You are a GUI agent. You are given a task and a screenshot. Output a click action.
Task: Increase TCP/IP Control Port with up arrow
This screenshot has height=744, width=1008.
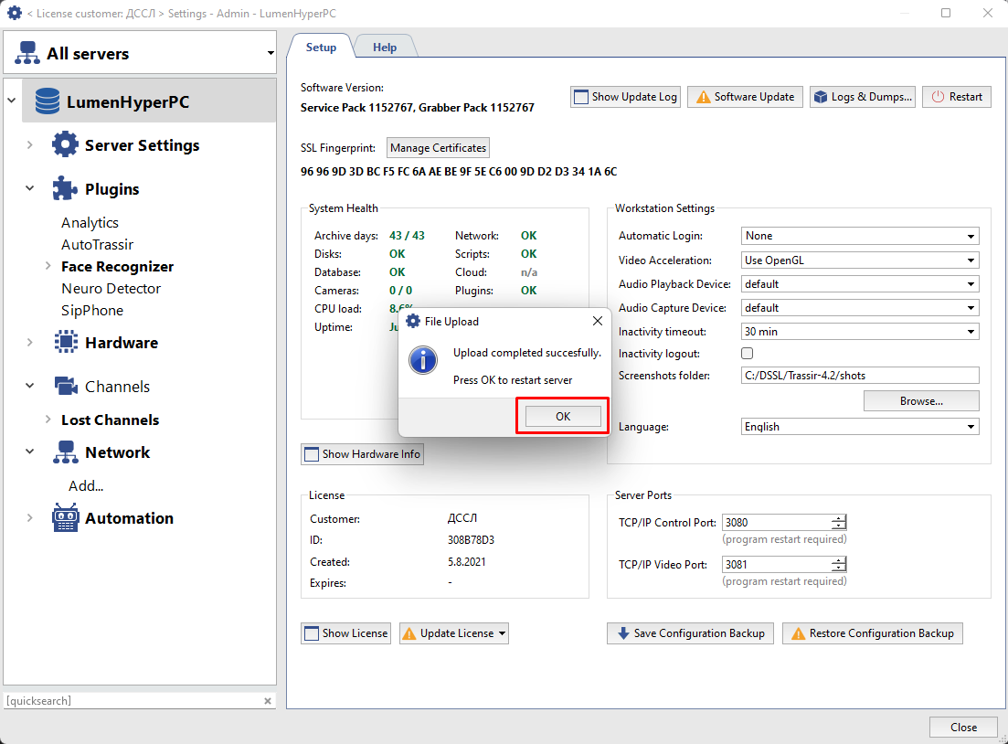point(838,518)
